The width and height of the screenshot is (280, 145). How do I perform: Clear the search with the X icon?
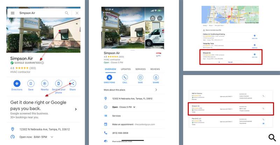(77, 13)
